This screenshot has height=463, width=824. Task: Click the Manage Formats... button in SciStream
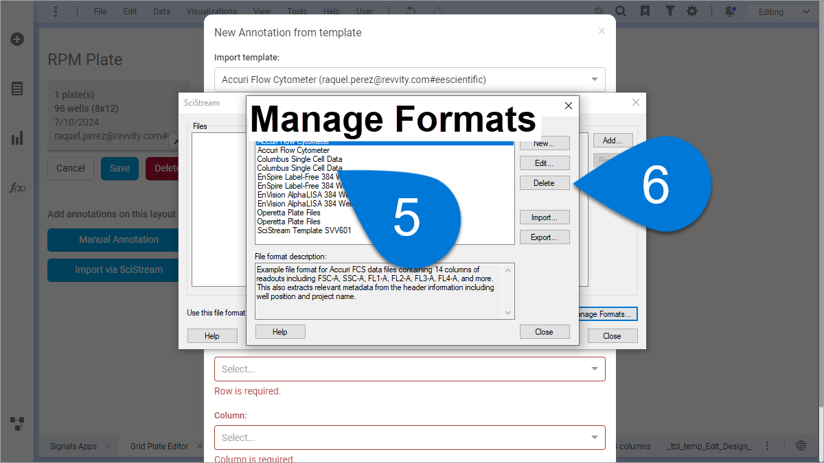(609, 314)
